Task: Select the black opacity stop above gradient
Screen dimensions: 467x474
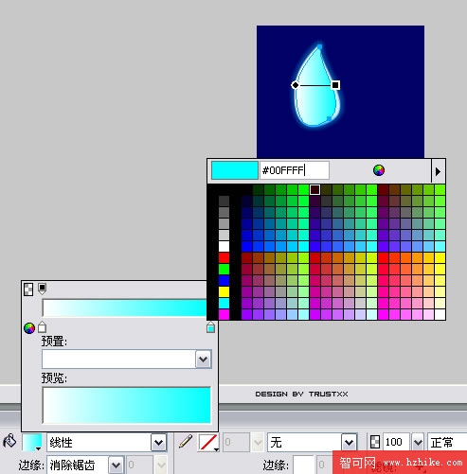Action: [x=43, y=289]
